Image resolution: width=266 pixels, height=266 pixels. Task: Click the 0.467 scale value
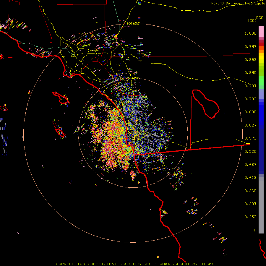[x=250, y=165]
